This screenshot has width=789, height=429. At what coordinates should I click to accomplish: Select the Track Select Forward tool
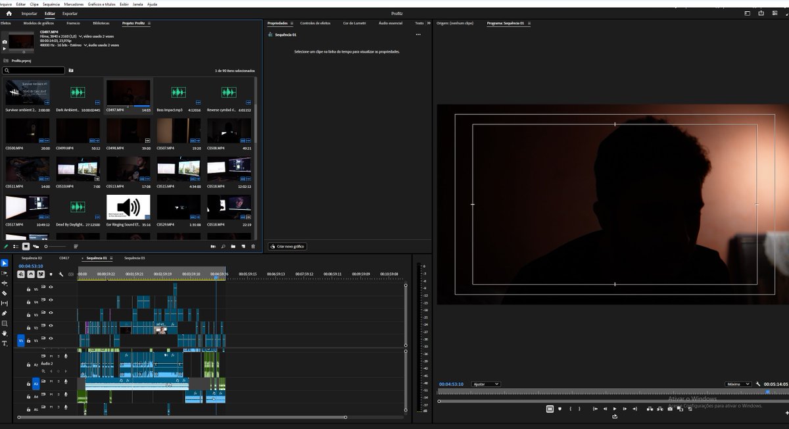[5, 273]
